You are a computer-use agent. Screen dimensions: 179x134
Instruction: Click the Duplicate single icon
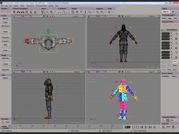tap(97, 12)
